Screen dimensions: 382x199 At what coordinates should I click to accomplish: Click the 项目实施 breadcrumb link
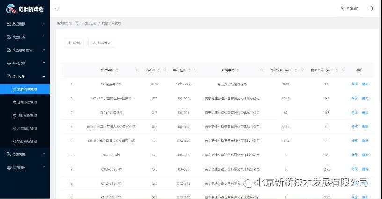(x=90, y=23)
